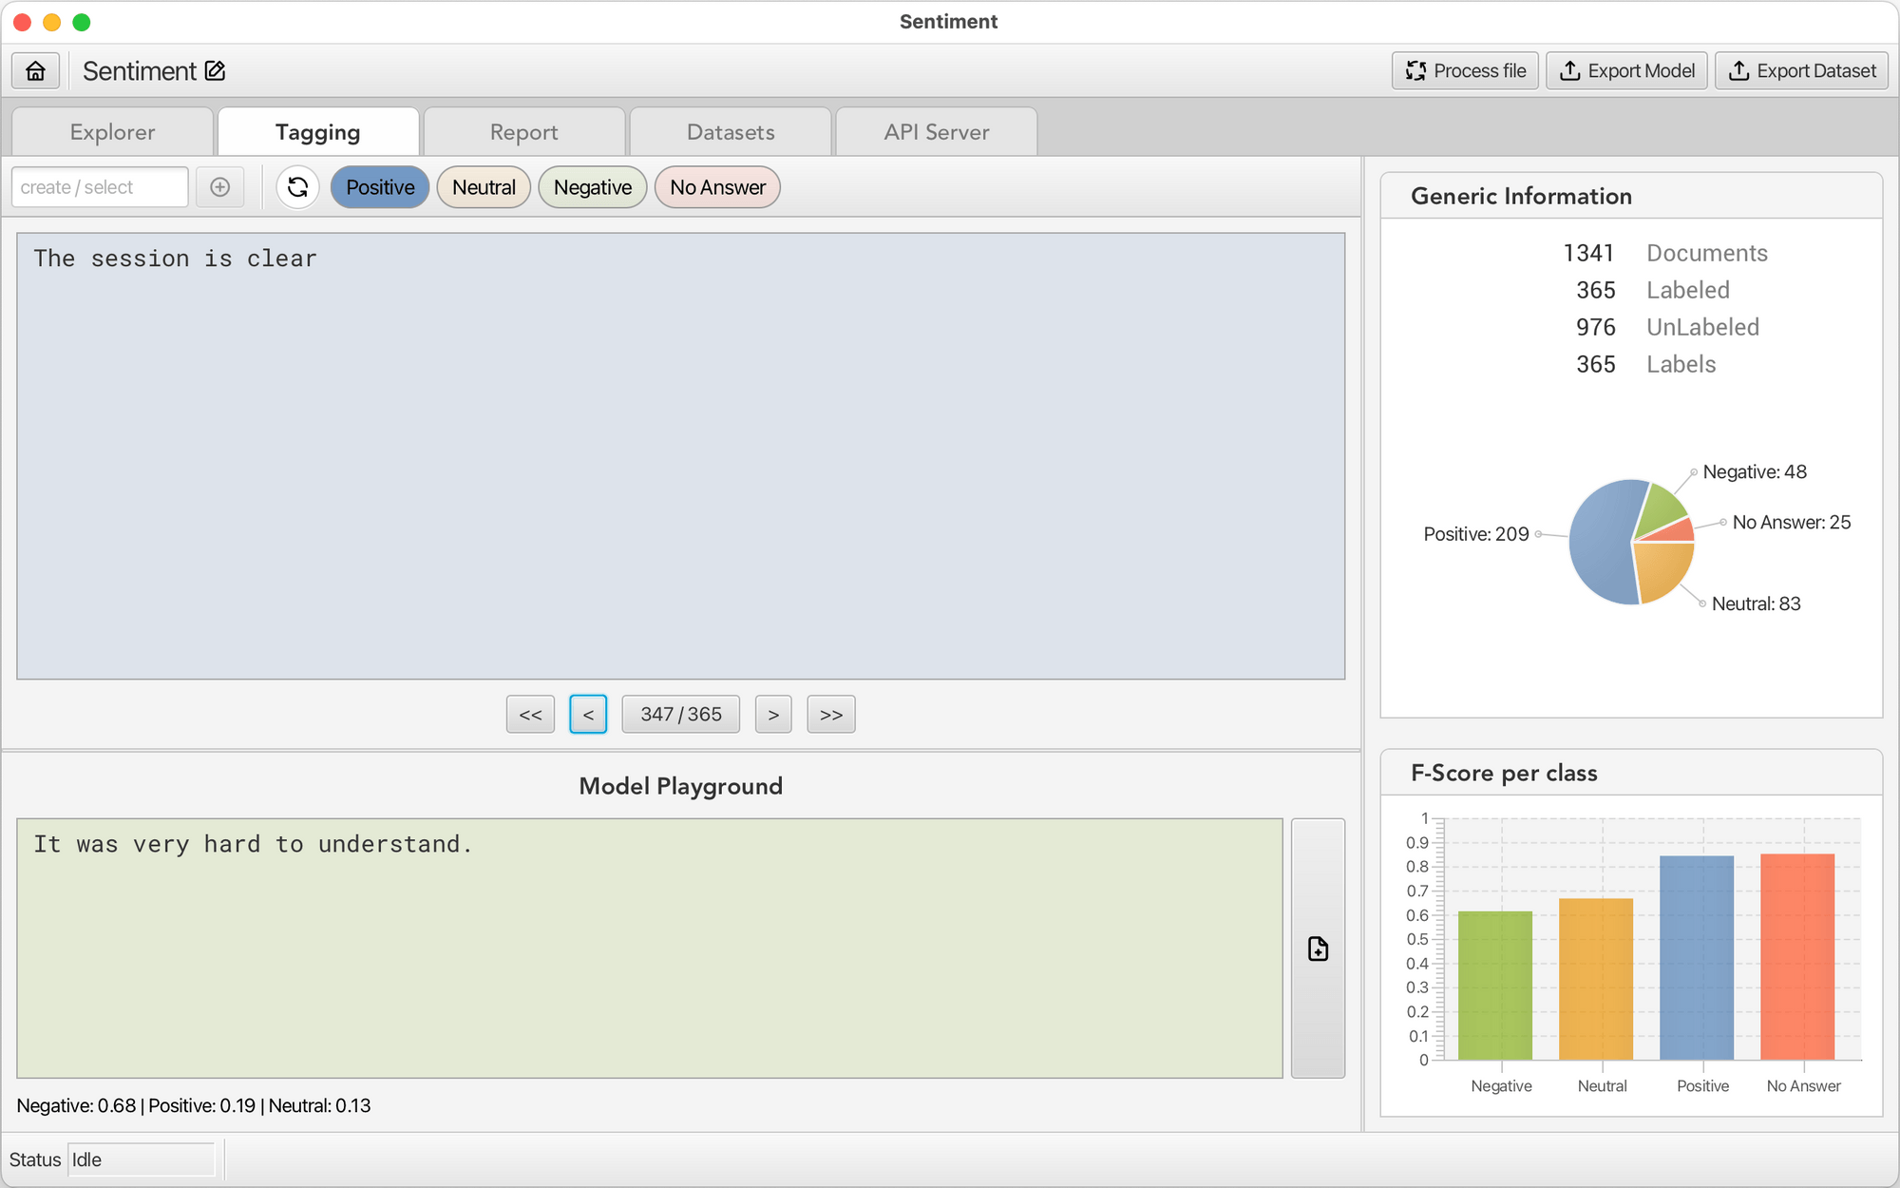Click the 347 / 365 position button
The height and width of the screenshot is (1188, 1900).
coord(680,714)
